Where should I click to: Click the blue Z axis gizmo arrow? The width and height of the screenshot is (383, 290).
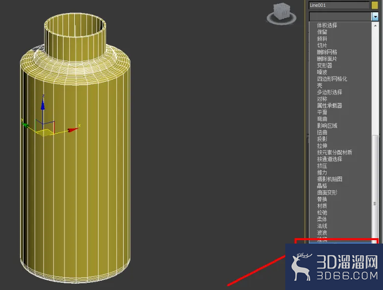click(x=43, y=104)
